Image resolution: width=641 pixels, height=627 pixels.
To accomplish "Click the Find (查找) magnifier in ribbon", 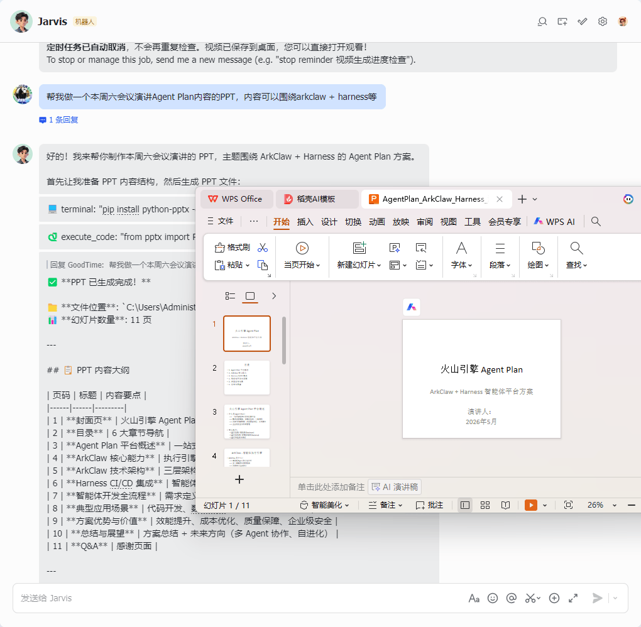I will pyautogui.click(x=576, y=248).
